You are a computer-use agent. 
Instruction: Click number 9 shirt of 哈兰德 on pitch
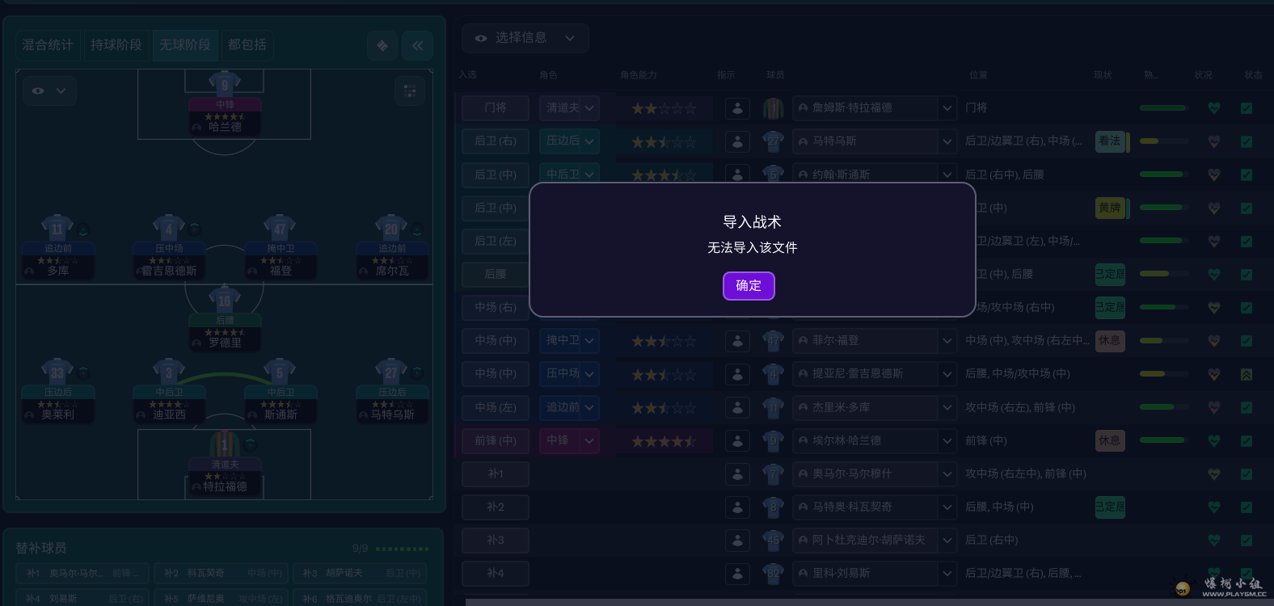coord(225,84)
